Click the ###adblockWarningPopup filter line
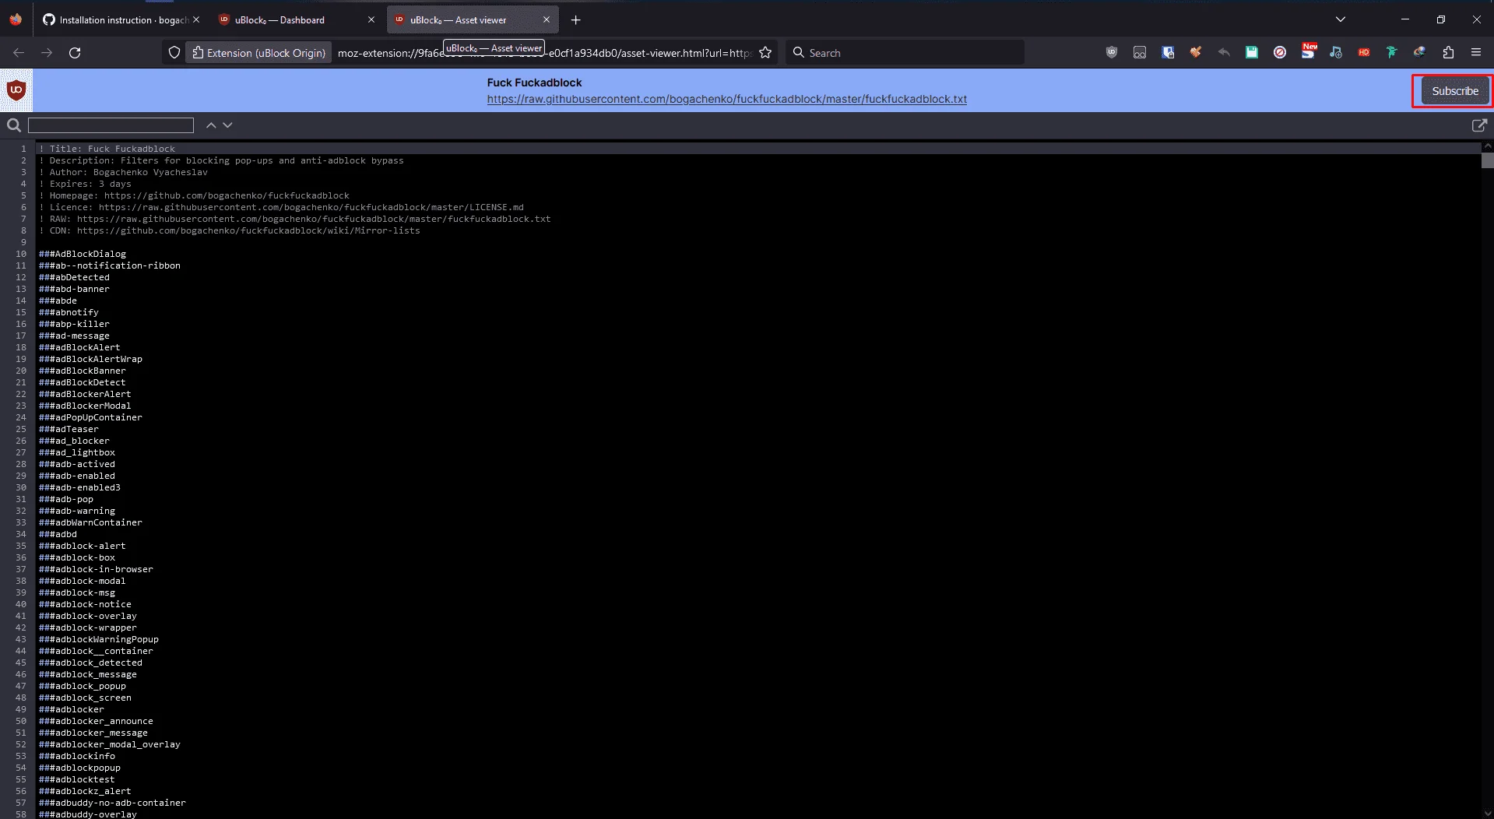This screenshot has height=819, width=1494. click(x=99, y=639)
